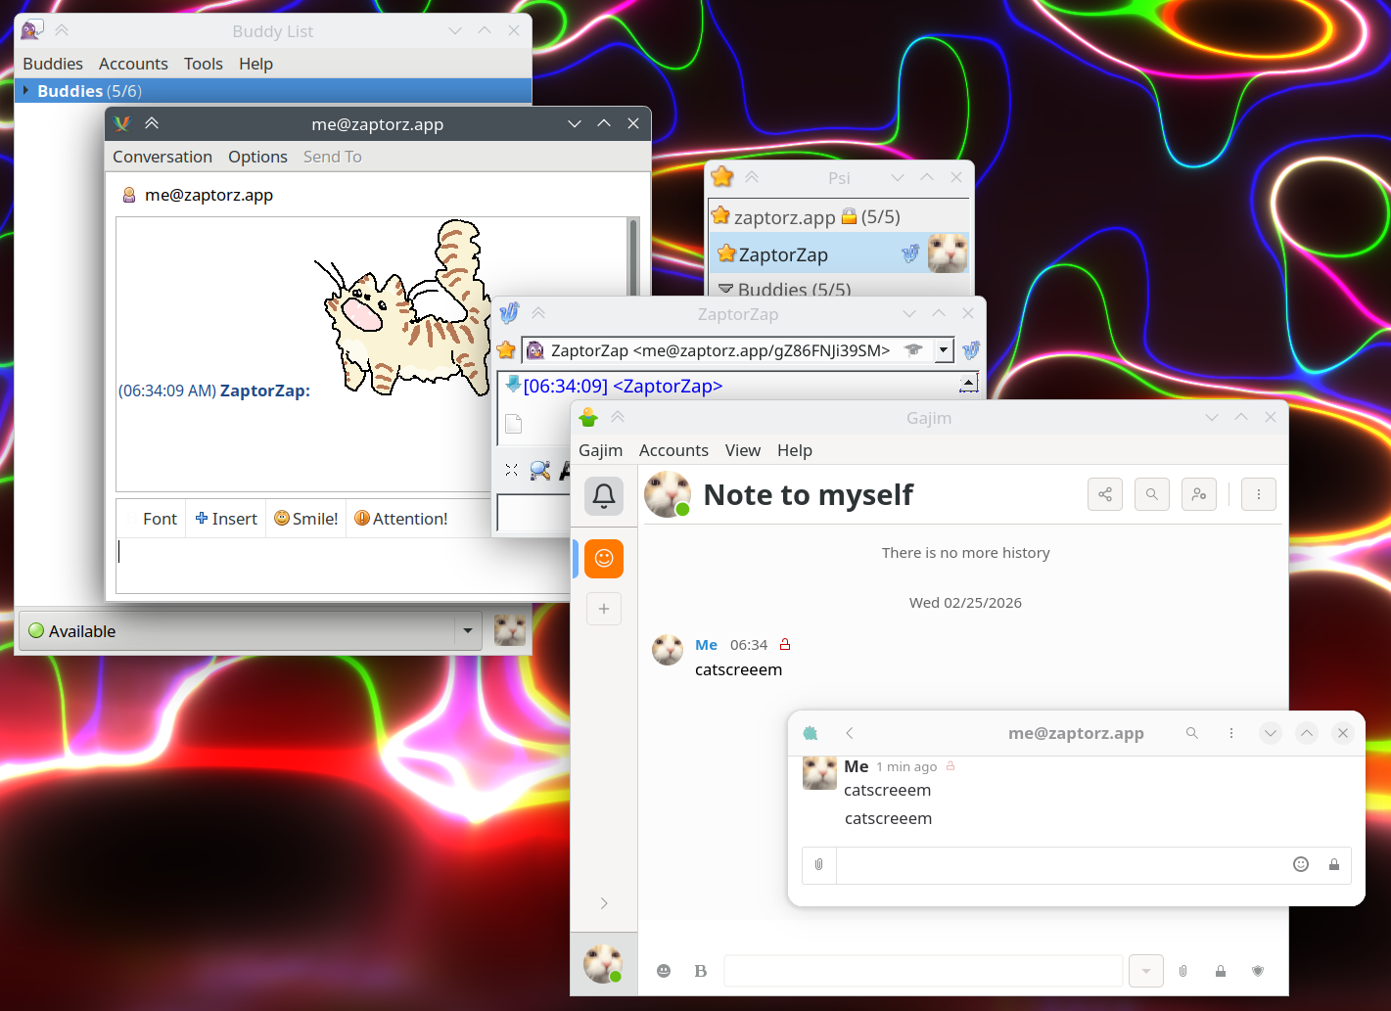Open the Accounts menu in Gajim
Viewport: 1391px width, 1011px height.
(672, 450)
